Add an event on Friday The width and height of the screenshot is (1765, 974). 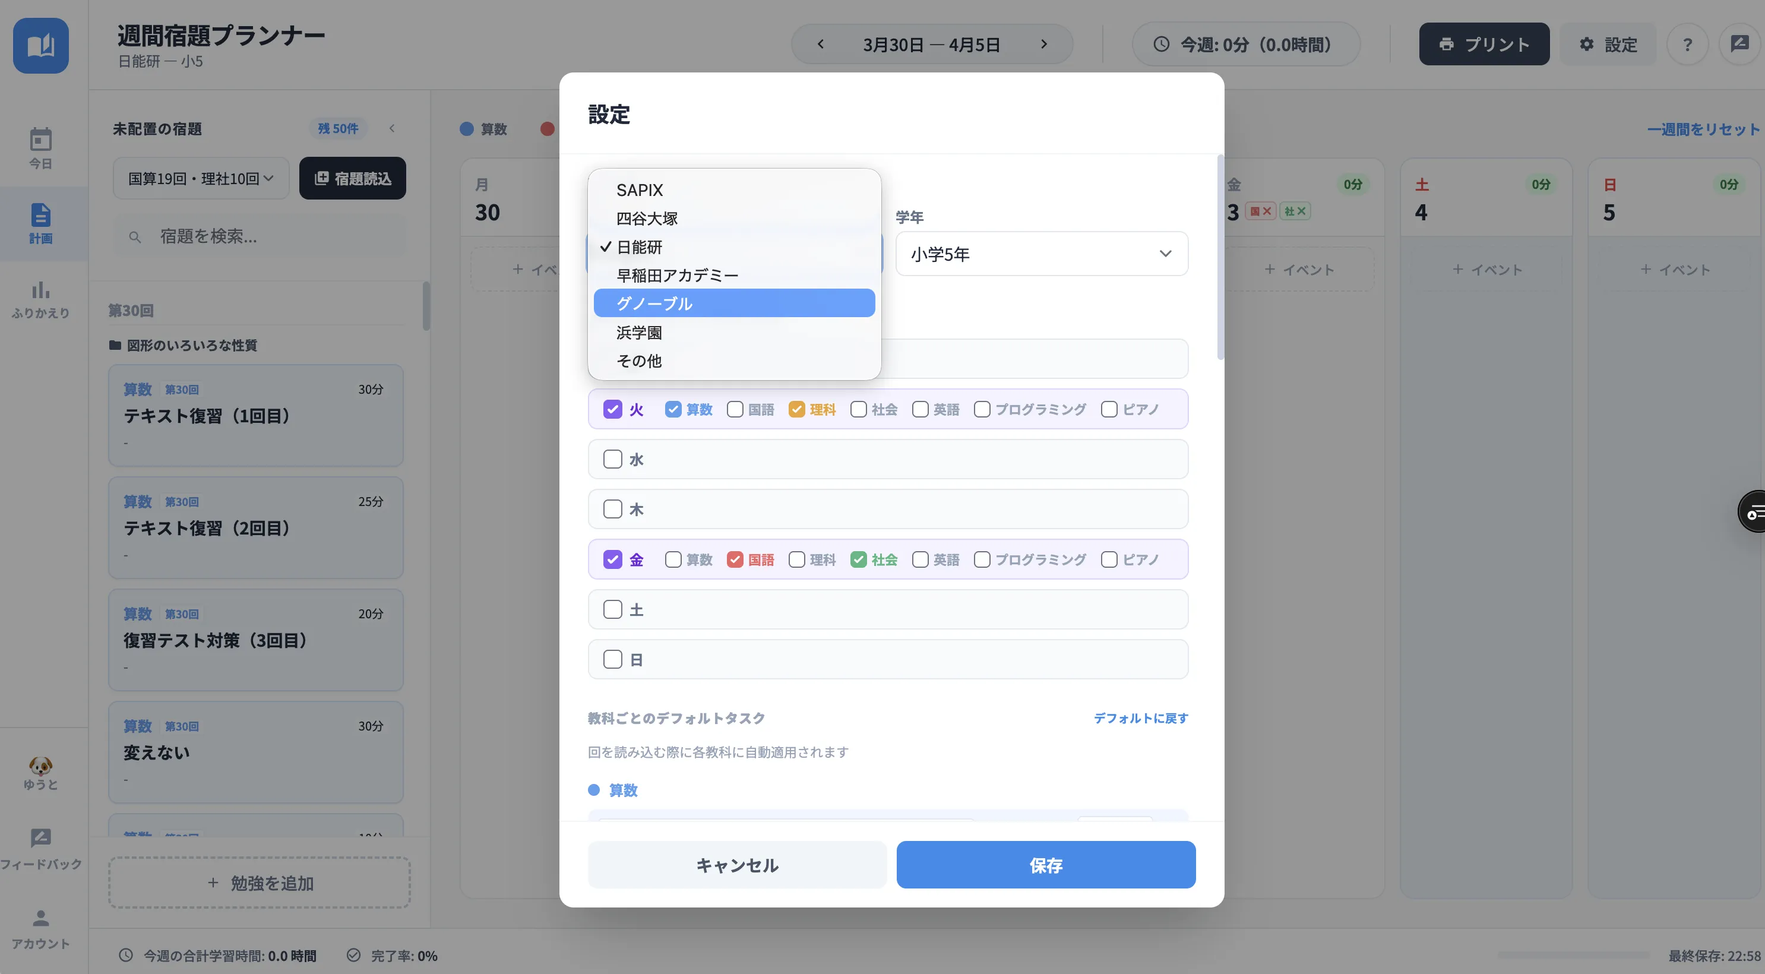[x=1299, y=270]
